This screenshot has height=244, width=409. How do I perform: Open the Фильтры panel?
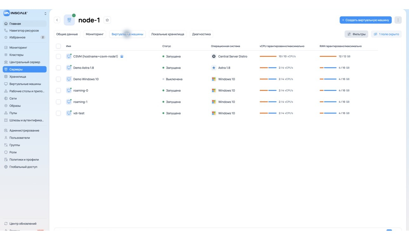tap(356, 34)
